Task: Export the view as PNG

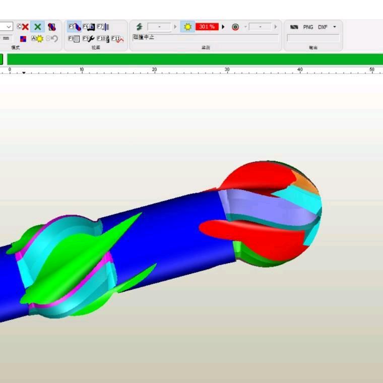Action: click(x=308, y=27)
